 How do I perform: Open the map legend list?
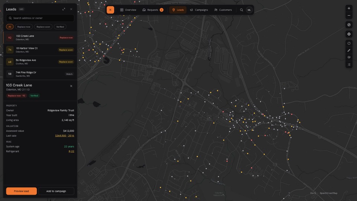[x=349, y=65]
